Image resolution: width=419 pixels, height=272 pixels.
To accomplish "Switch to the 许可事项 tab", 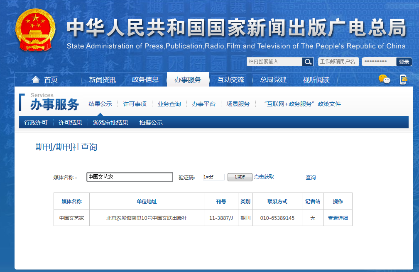I will coord(135,104).
